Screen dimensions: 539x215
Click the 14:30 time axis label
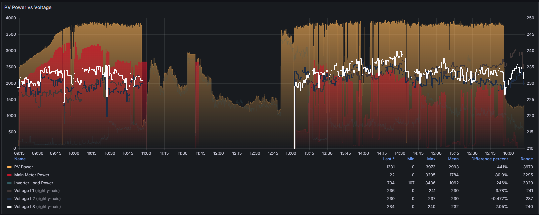point(400,153)
